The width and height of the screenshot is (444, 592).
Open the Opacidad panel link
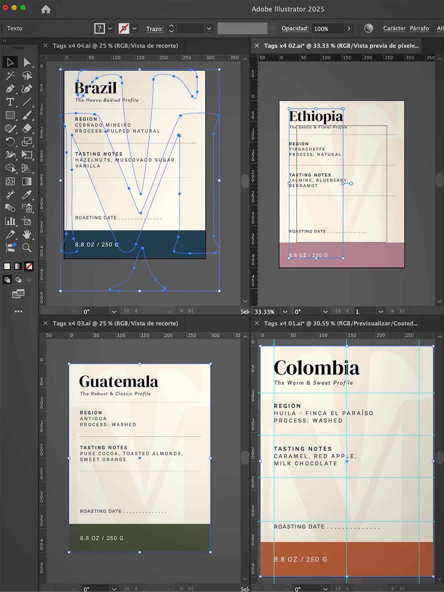[295, 28]
